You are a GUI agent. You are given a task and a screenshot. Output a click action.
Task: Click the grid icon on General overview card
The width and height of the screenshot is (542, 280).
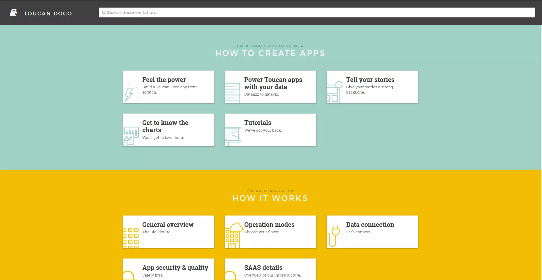pyautogui.click(x=130, y=238)
